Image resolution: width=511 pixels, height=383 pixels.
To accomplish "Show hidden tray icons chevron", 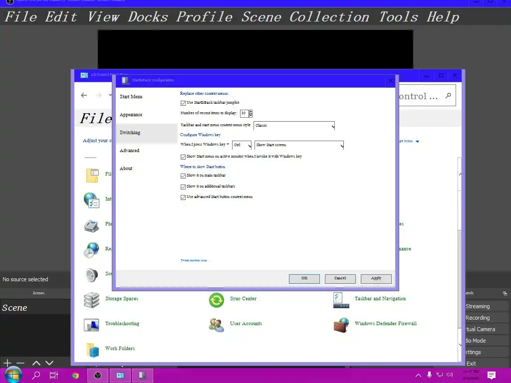I will point(418,375).
